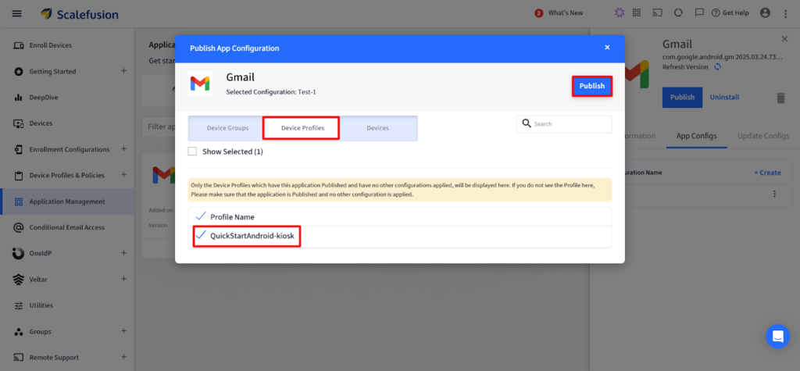Toggle the Show Selected checkbox

point(193,152)
